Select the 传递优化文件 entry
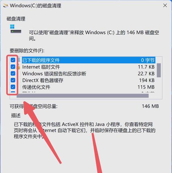Viewport: 172px width, 173px height. pos(88,87)
